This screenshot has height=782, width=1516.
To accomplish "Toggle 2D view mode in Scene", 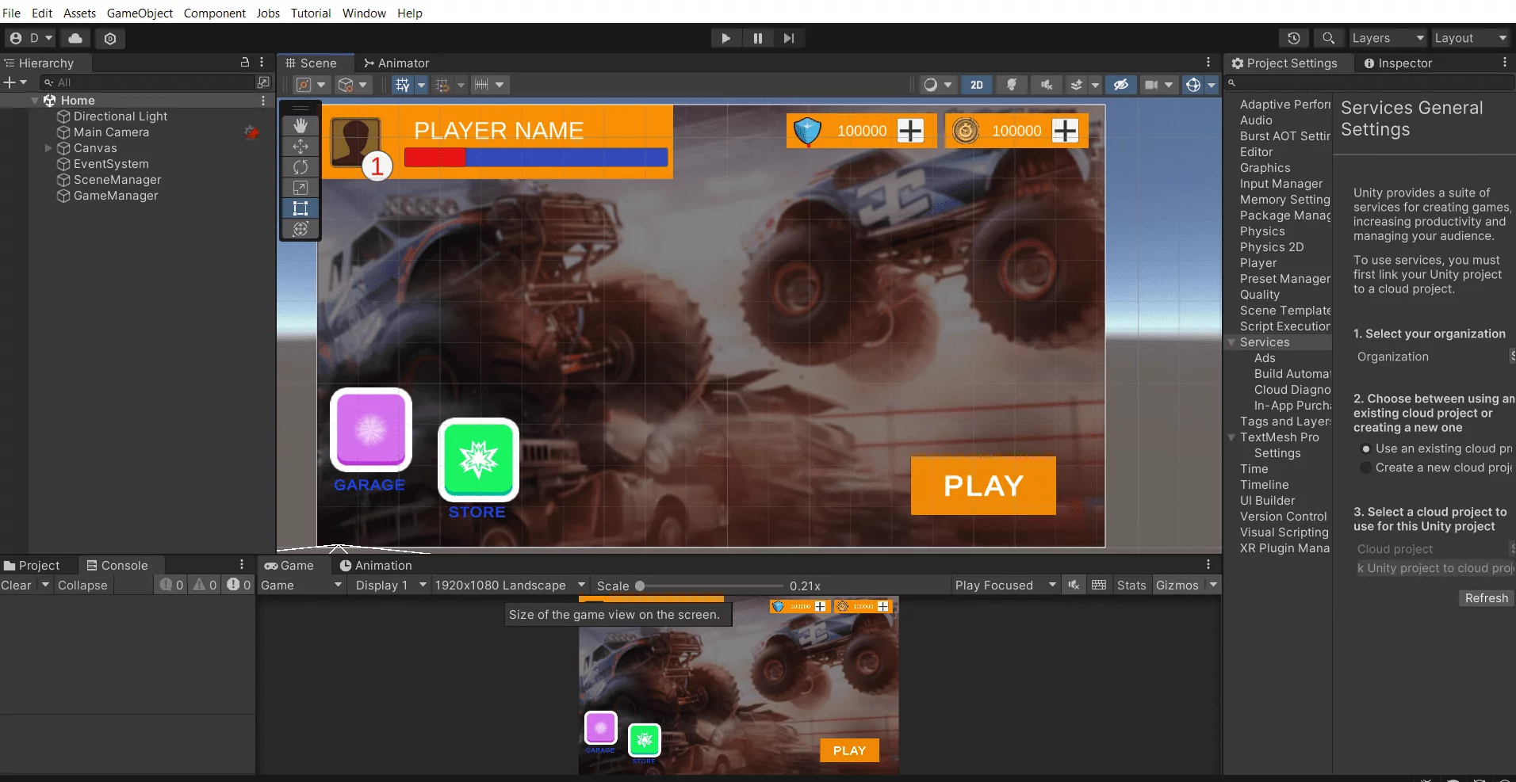I will pyautogui.click(x=976, y=85).
